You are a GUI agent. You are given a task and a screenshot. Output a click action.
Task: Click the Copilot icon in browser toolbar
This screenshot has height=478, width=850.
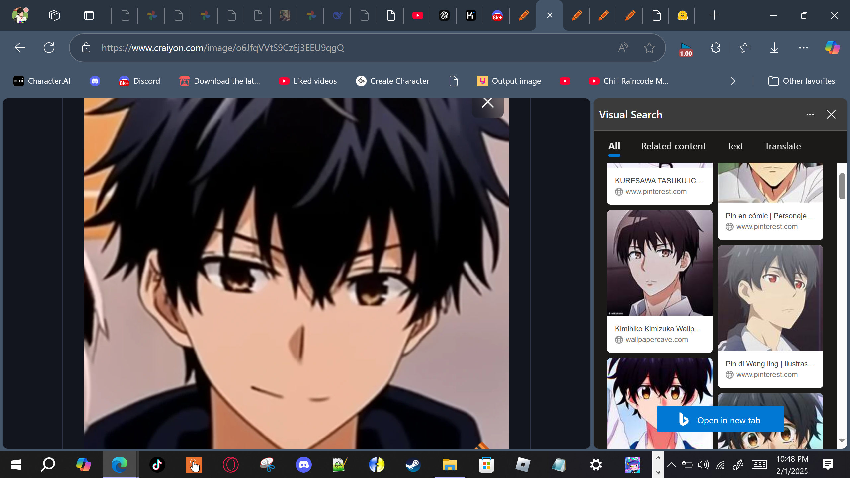tap(832, 48)
